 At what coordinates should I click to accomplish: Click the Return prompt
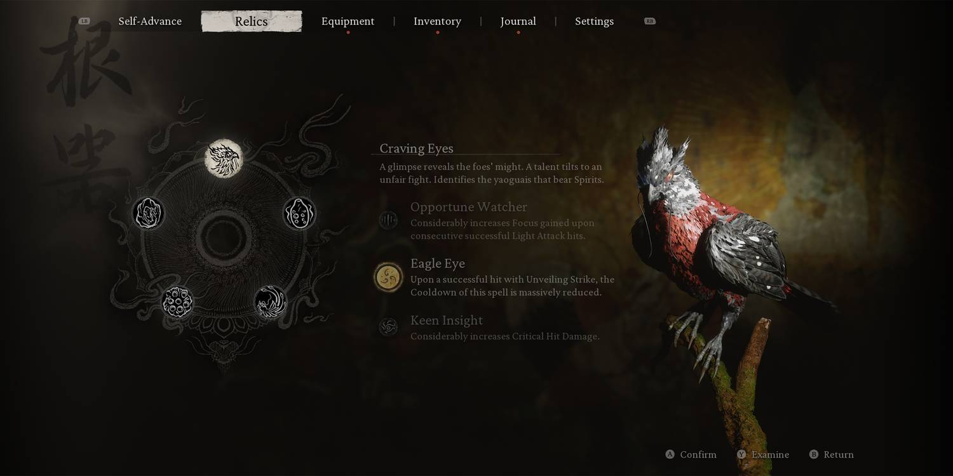click(832, 454)
